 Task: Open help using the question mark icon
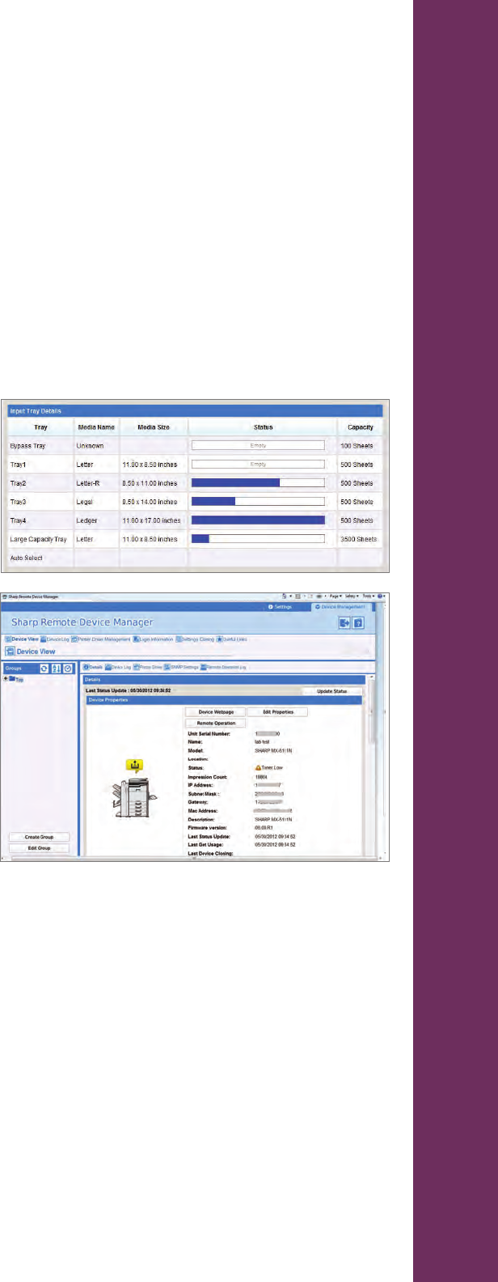(358, 622)
